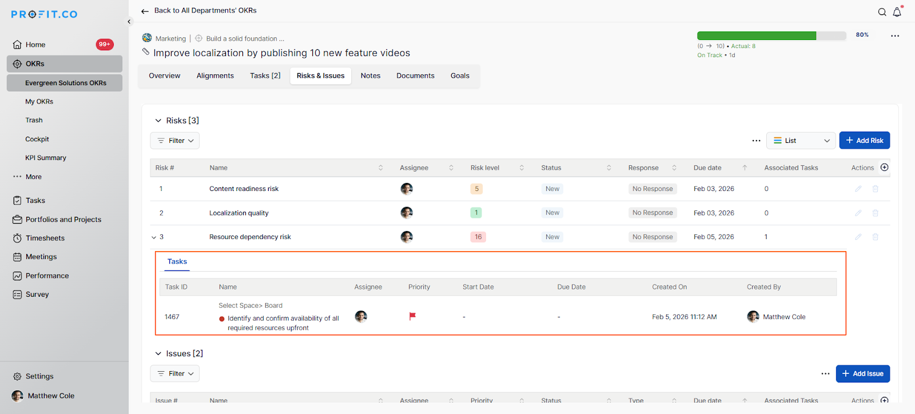Collapse the Risks section
Image resolution: width=915 pixels, height=414 pixels.
pyautogui.click(x=158, y=121)
